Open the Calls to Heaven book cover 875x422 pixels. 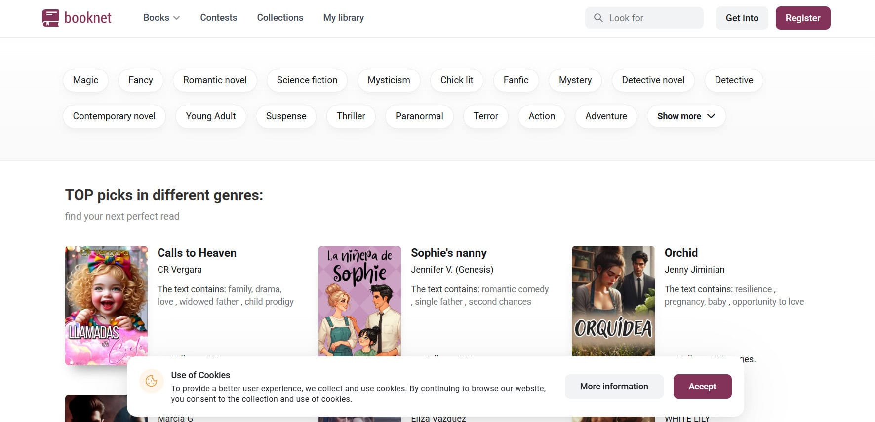106,301
